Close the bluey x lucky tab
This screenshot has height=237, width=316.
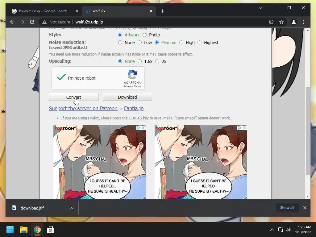[77, 11]
